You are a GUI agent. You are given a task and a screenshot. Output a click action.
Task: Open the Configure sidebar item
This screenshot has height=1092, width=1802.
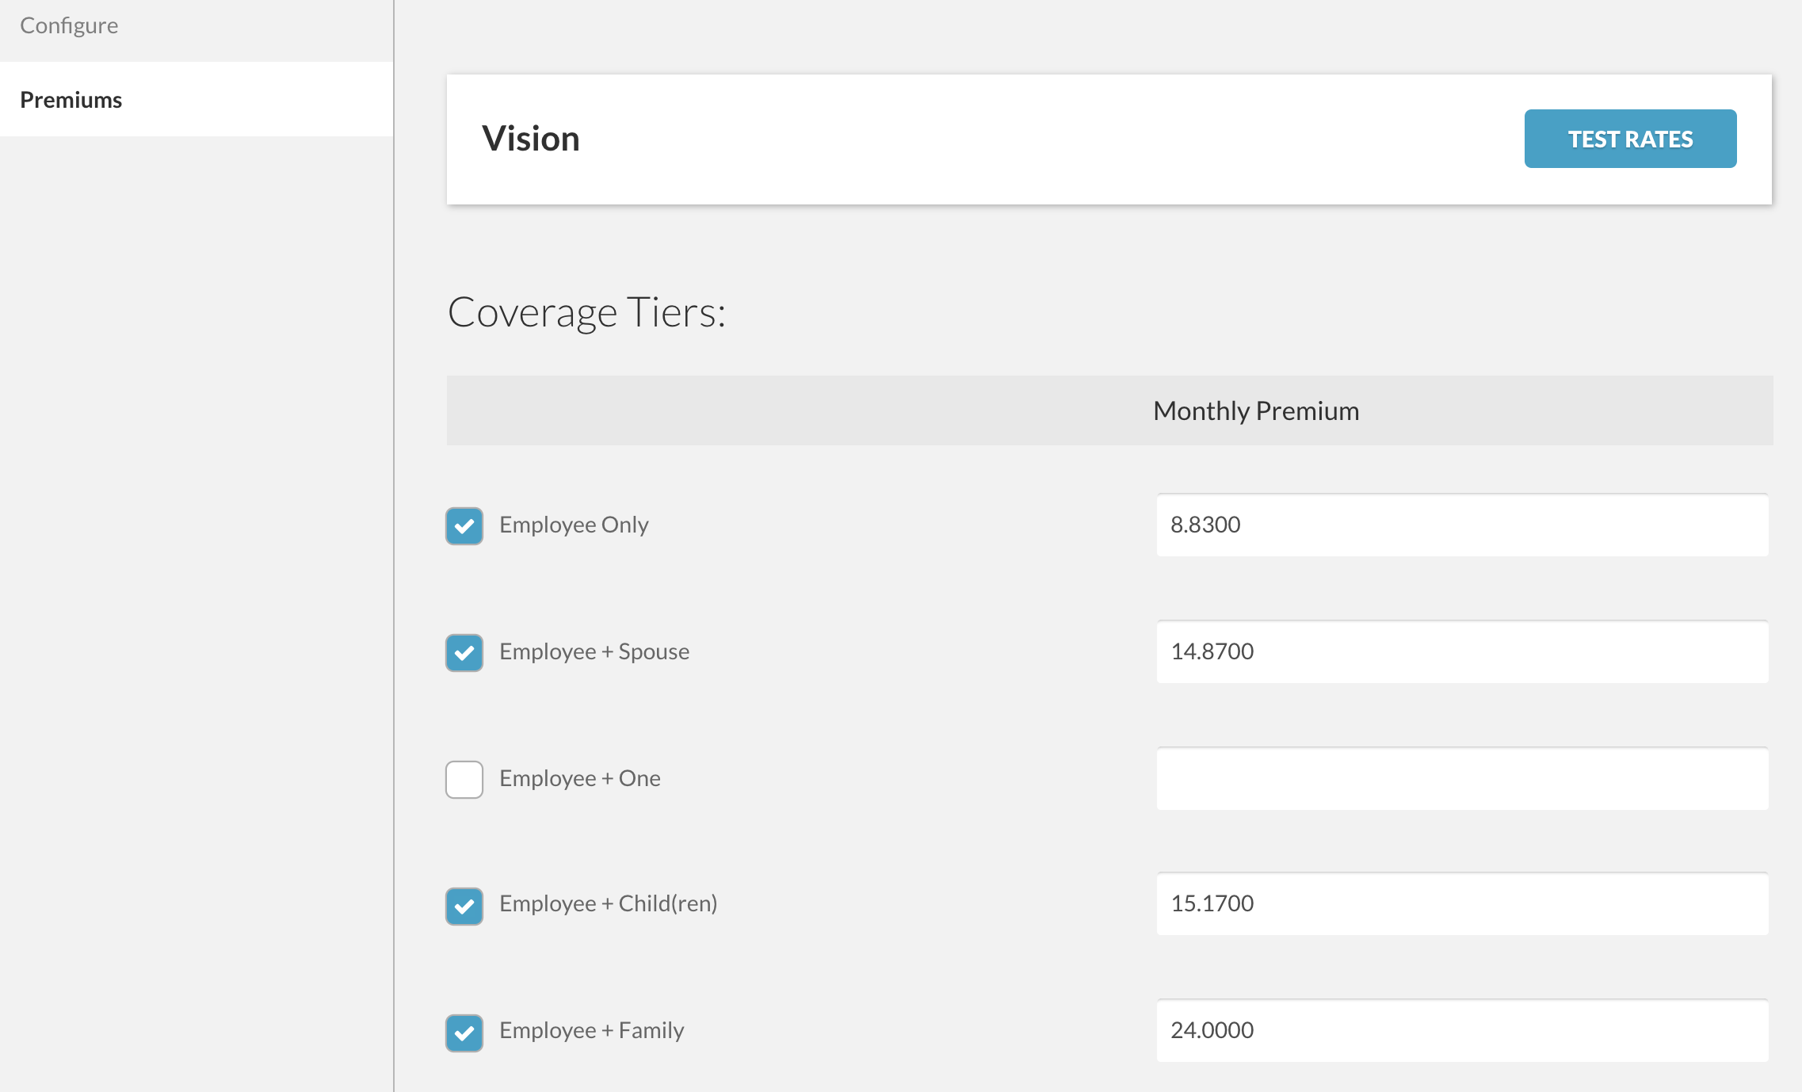tap(69, 25)
